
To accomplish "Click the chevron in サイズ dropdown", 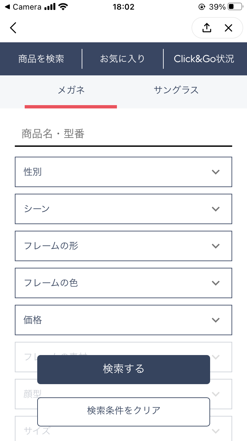I will [216, 431].
